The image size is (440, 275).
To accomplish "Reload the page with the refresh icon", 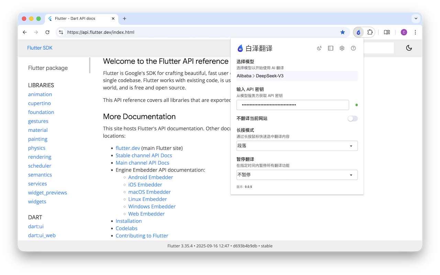I will point(47,32).
